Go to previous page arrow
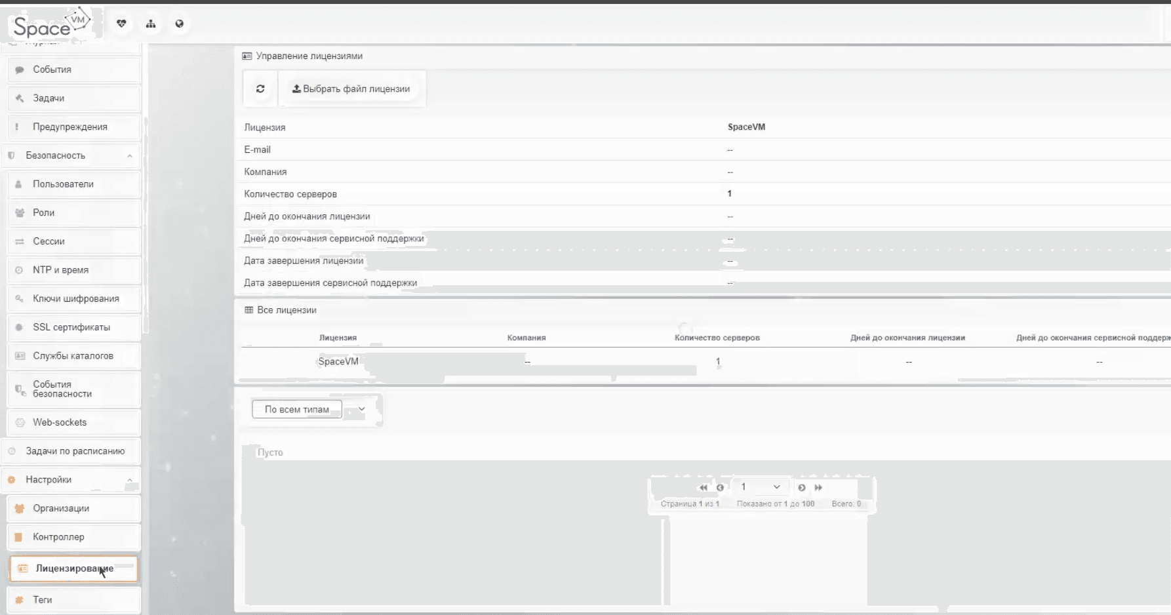This screenshot has width=1171, height=615. 720,487
